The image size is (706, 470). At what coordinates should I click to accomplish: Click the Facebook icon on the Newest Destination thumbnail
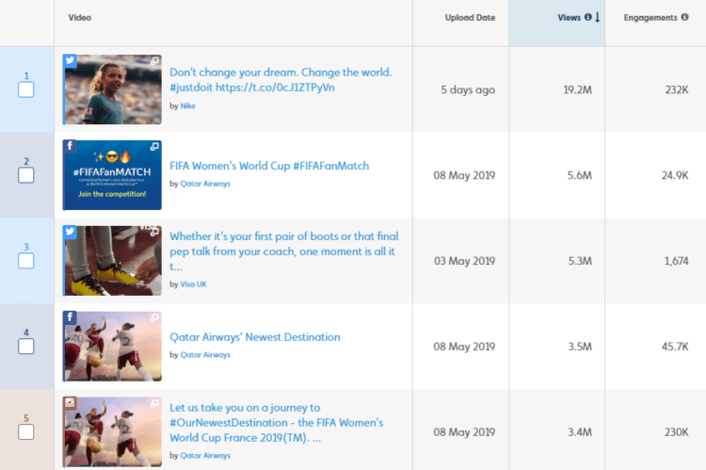point(70,317)
